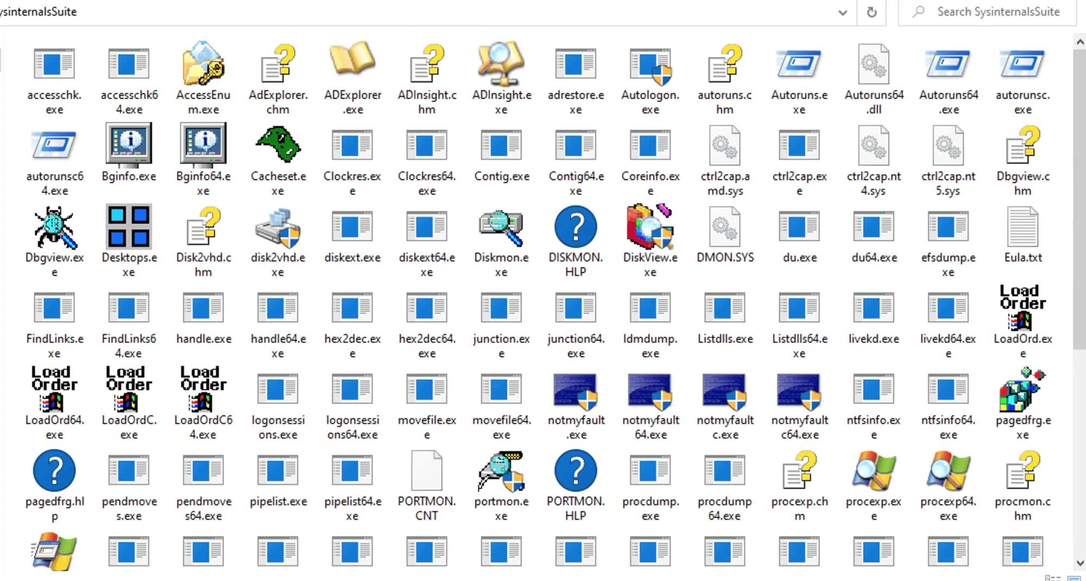Click the Disk2vhd.chm help file icon

click(203, 226)
